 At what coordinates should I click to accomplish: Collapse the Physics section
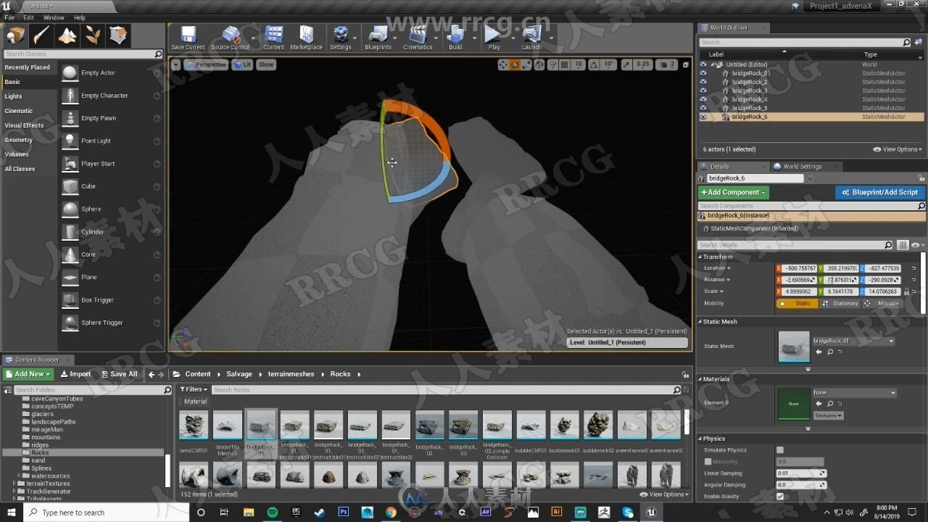(700, 439)
